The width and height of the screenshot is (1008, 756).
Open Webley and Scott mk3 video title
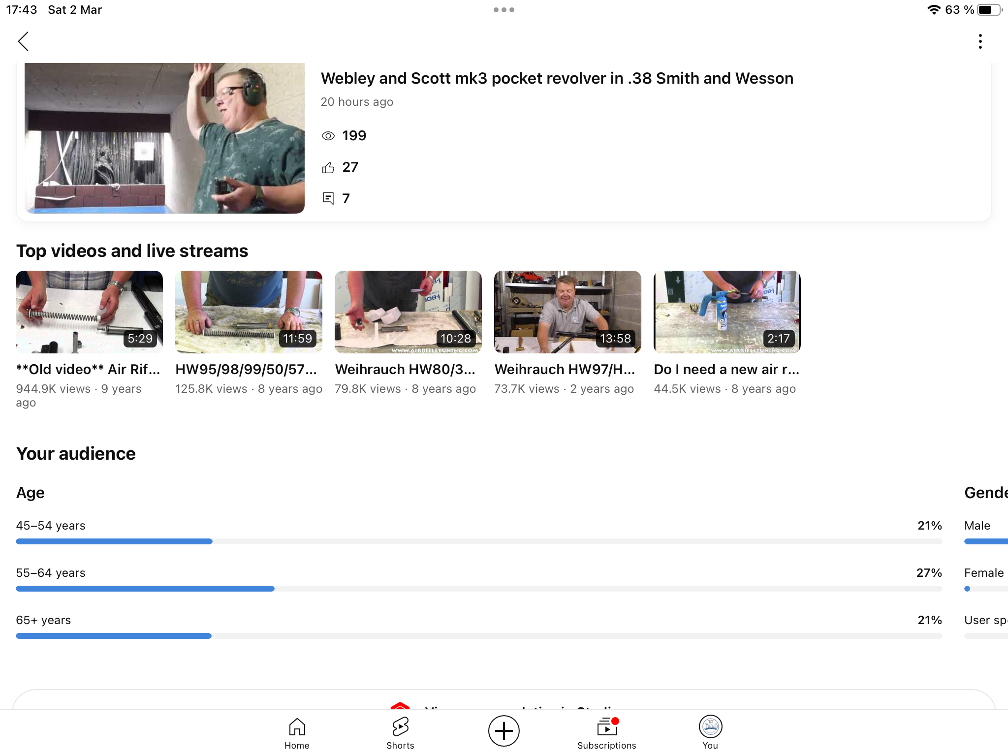pos(557,78)
